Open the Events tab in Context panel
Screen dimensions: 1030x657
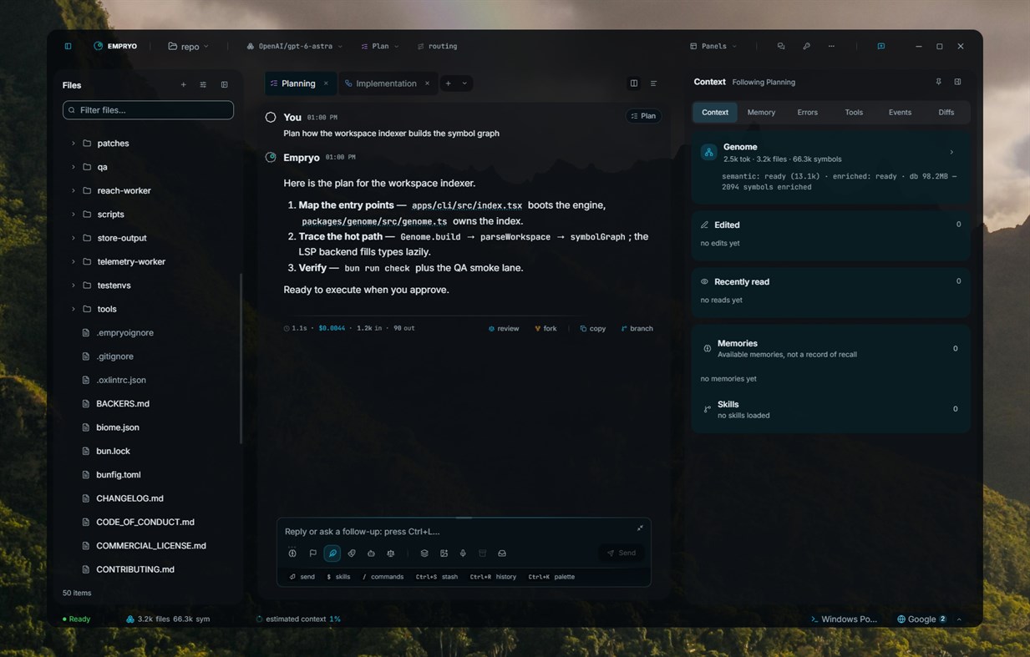pos(900,112)
